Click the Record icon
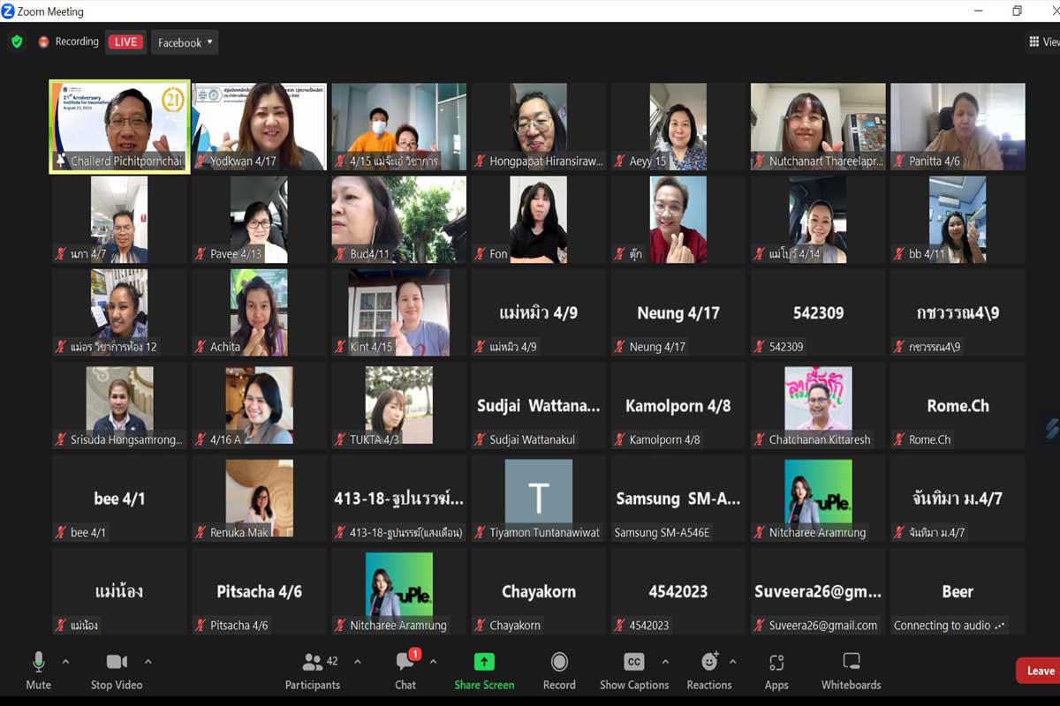The width and height of the screenshot is (1060, 706). coord(558,662)
